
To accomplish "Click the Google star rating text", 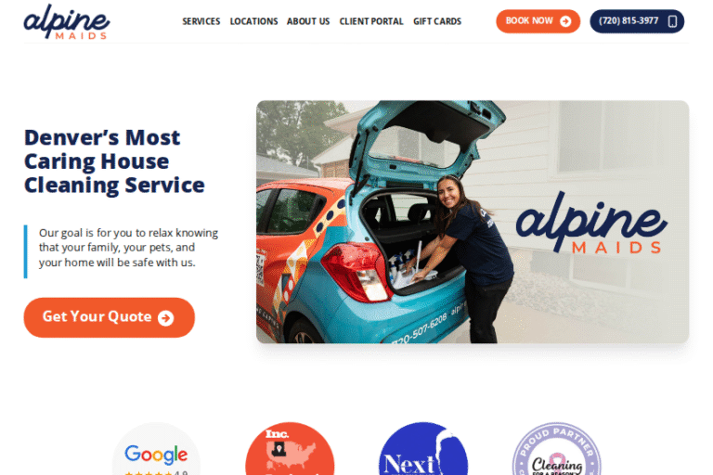I will click(x=156, y=473).
